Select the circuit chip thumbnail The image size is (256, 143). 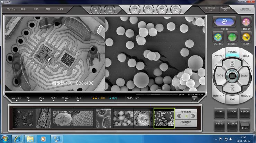[144, 118]
